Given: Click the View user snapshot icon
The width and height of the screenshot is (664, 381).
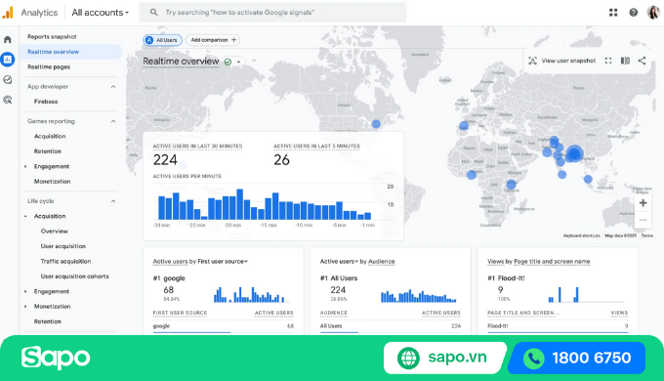Looking at the screenshot, I should 533,61.
